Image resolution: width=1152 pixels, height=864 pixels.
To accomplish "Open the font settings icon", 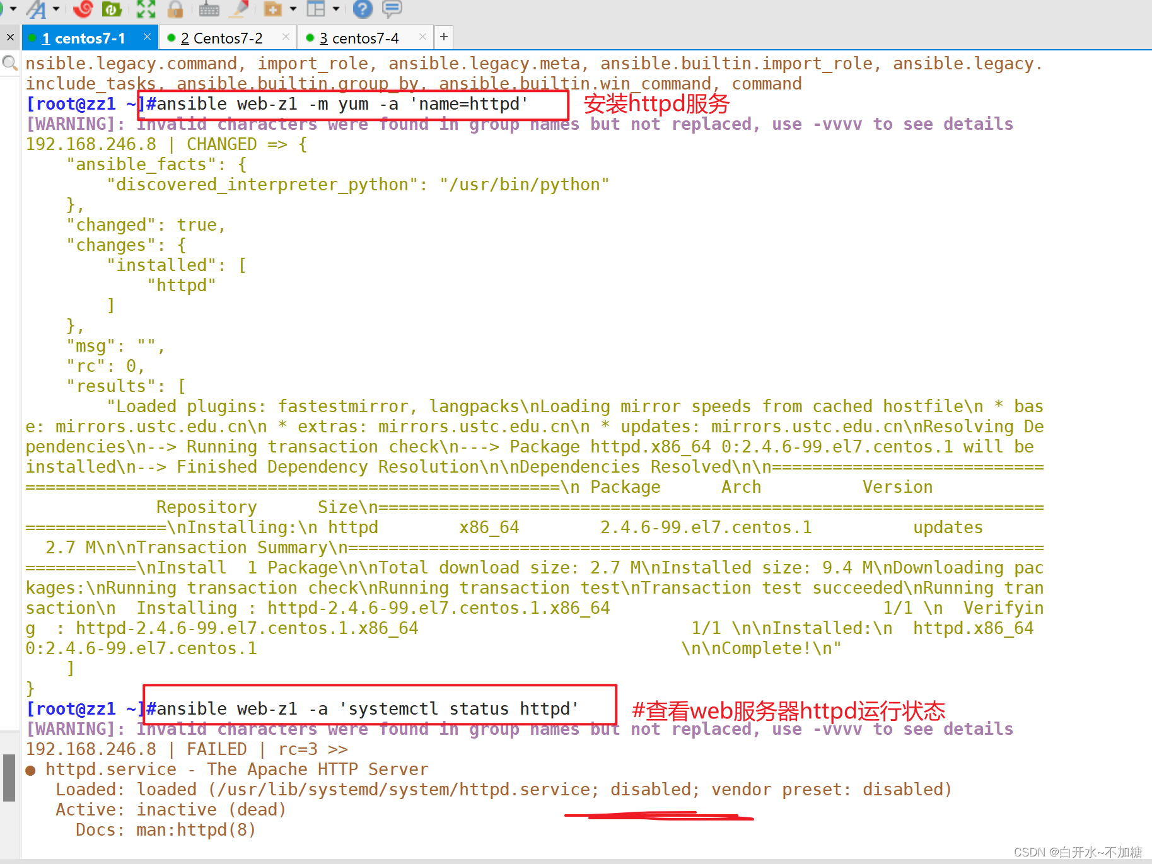I will point(37,9).
